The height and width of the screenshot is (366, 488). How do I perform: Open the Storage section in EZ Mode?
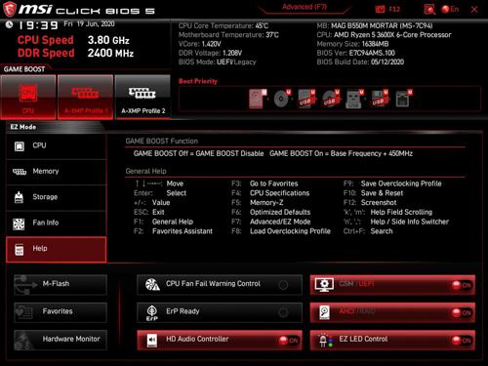click(x=56, y=197)
